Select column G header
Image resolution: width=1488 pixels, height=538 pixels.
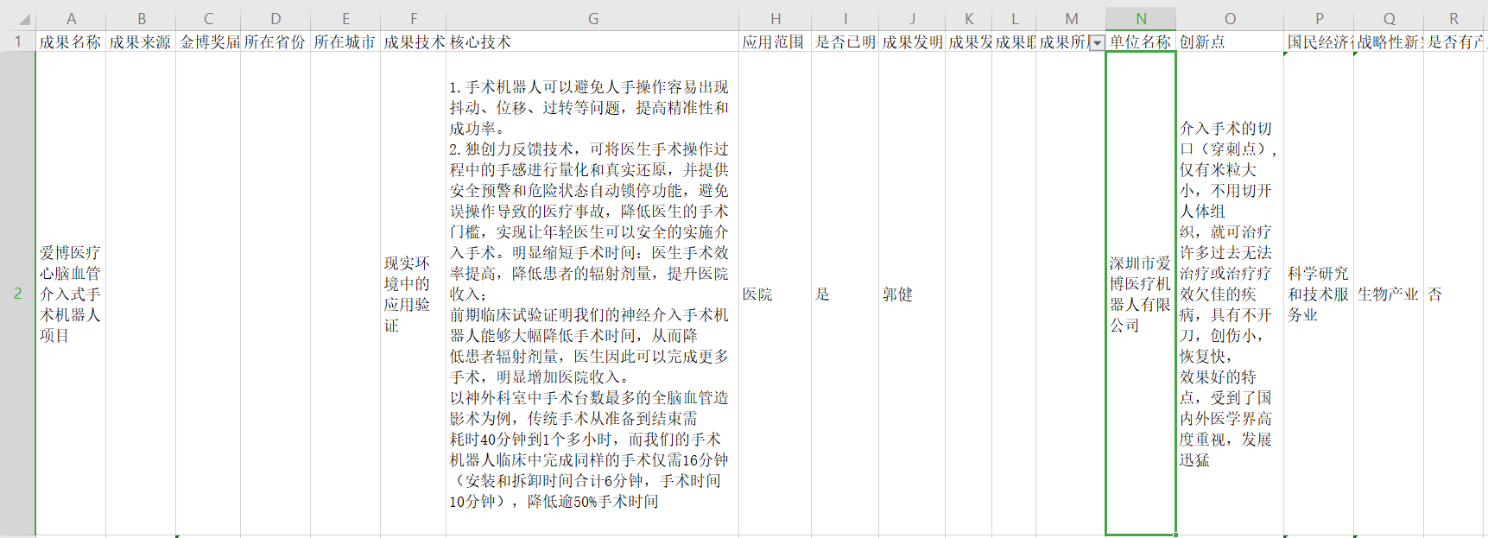click(592, 19)
